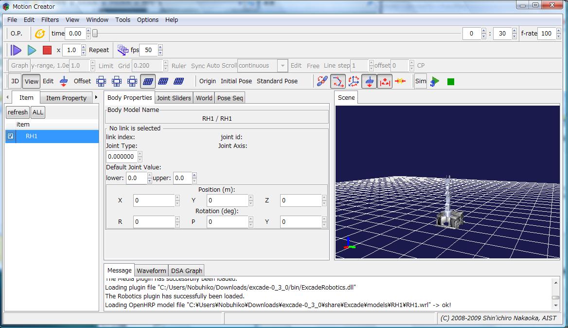Image resolution: width=568 pixels, height=328 pixels.
Task: Start simulation with green arrow icon
Action: (x=435, y=81)
